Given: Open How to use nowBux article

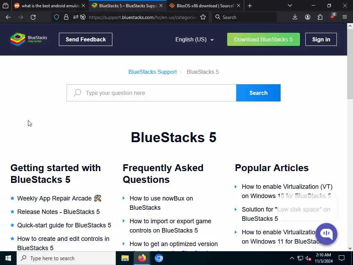Looking at the screenshot, I should click(x=161, y=203).
